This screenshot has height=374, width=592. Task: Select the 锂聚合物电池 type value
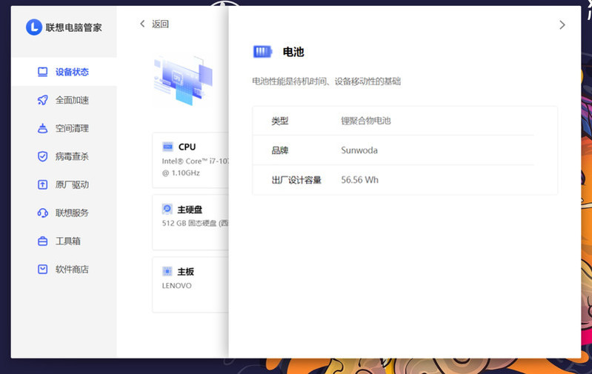click(x=365, y=121)
